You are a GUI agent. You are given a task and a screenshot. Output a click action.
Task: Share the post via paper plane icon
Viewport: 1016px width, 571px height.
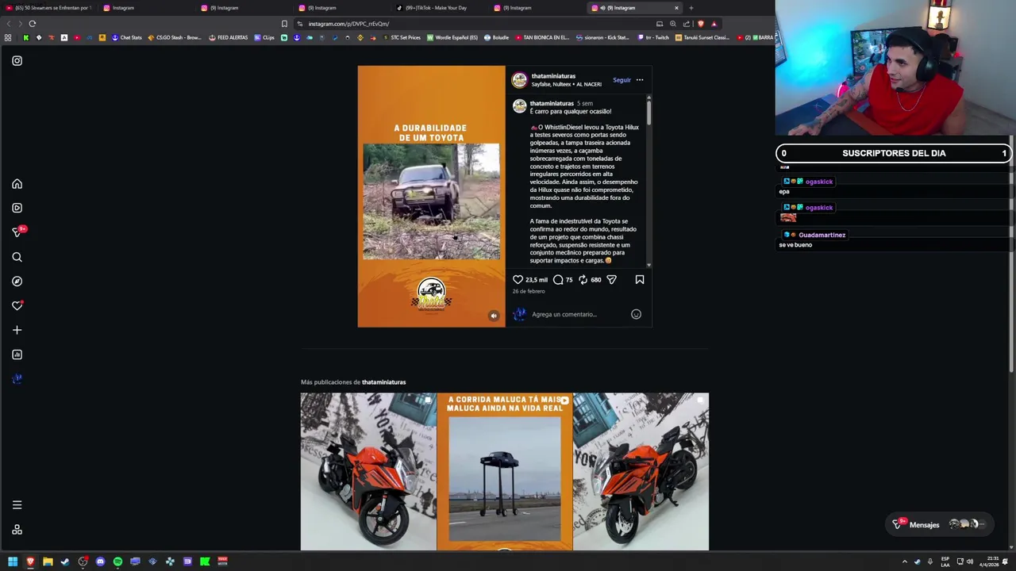(x=611, y=279)
